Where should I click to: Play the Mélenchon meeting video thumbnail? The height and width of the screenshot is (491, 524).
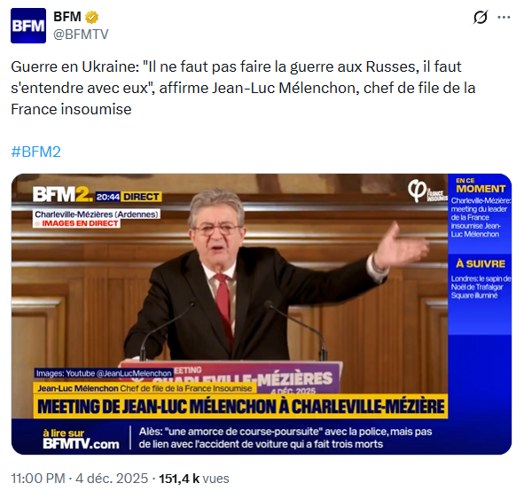click(x=262, y=314)
